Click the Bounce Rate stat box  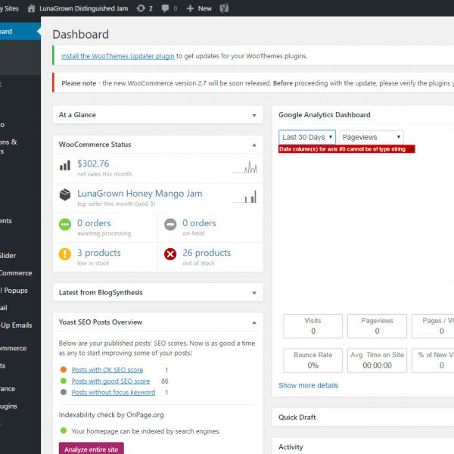pos(313,360)
